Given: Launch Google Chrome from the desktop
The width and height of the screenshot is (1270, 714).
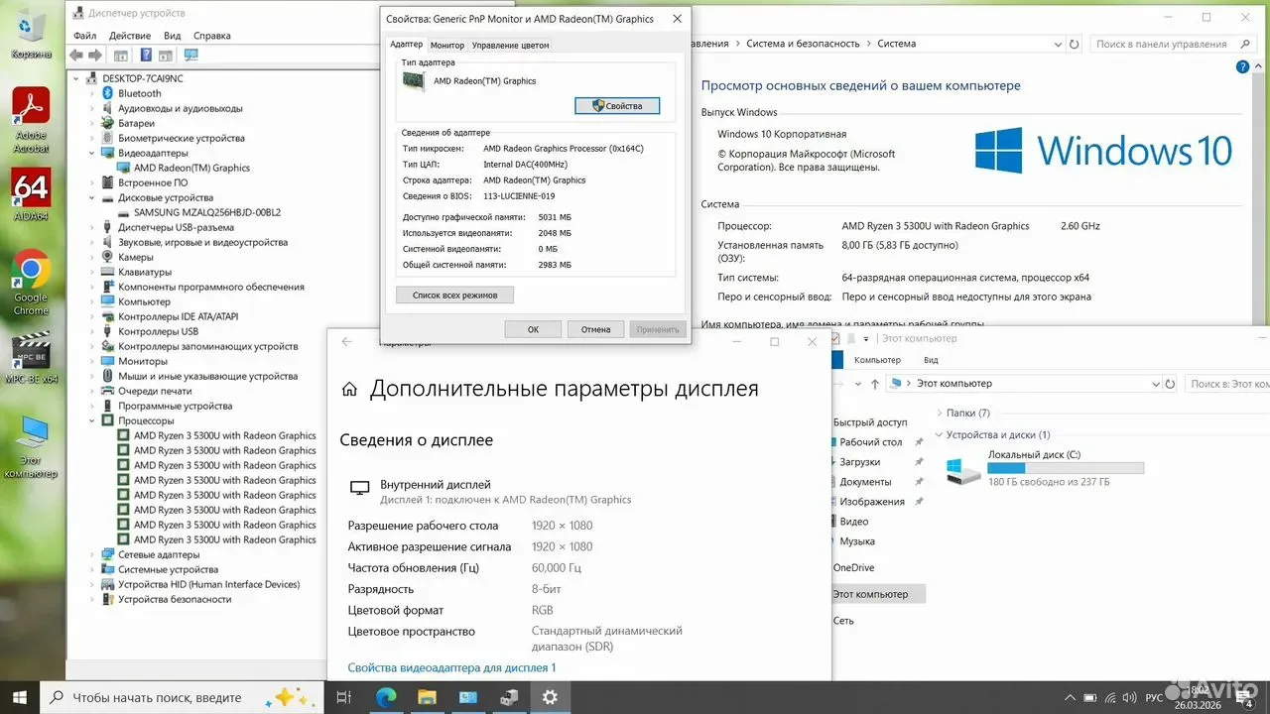Looking at the screenshot, I should point(31,283).
